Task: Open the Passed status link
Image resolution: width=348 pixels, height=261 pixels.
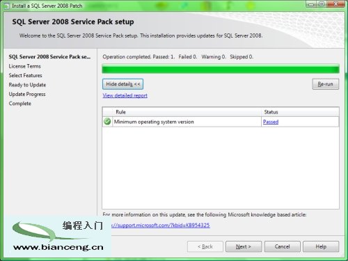Action: (271, 122)
